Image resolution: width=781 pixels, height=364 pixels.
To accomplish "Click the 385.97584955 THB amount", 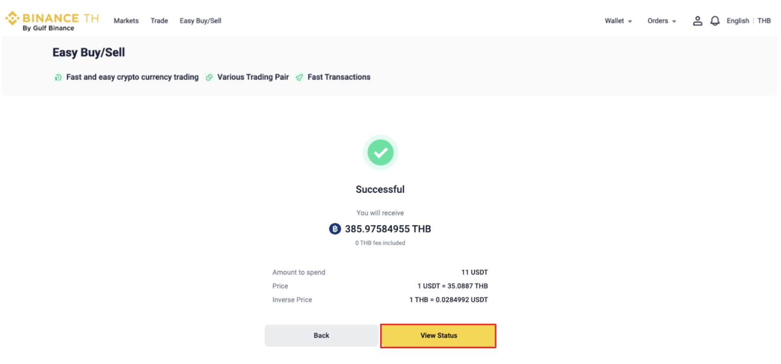I will click(388, 229).
